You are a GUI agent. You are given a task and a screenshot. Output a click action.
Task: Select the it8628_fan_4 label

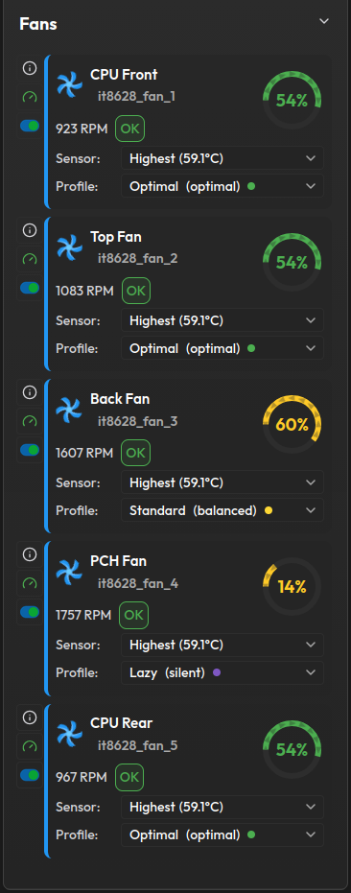tap(138, 583)
